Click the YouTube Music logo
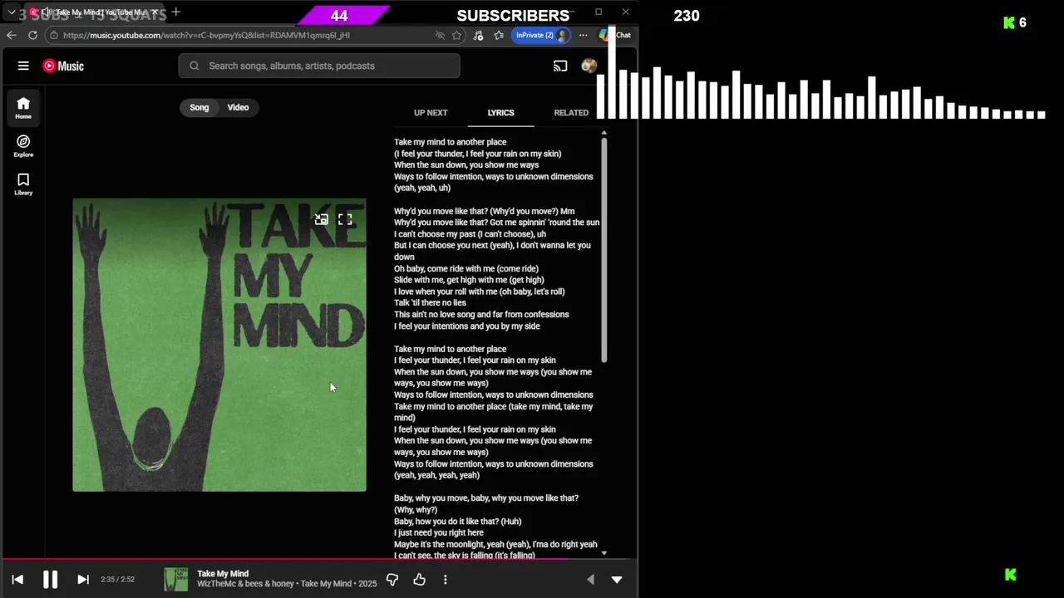The image size is (1064, 598). click(63, 66)
